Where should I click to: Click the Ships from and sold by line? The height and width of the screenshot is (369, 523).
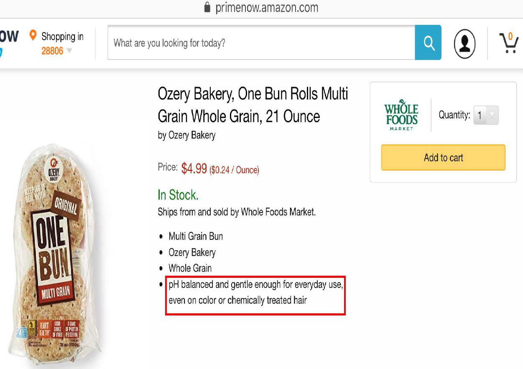(x=237, y=212)
